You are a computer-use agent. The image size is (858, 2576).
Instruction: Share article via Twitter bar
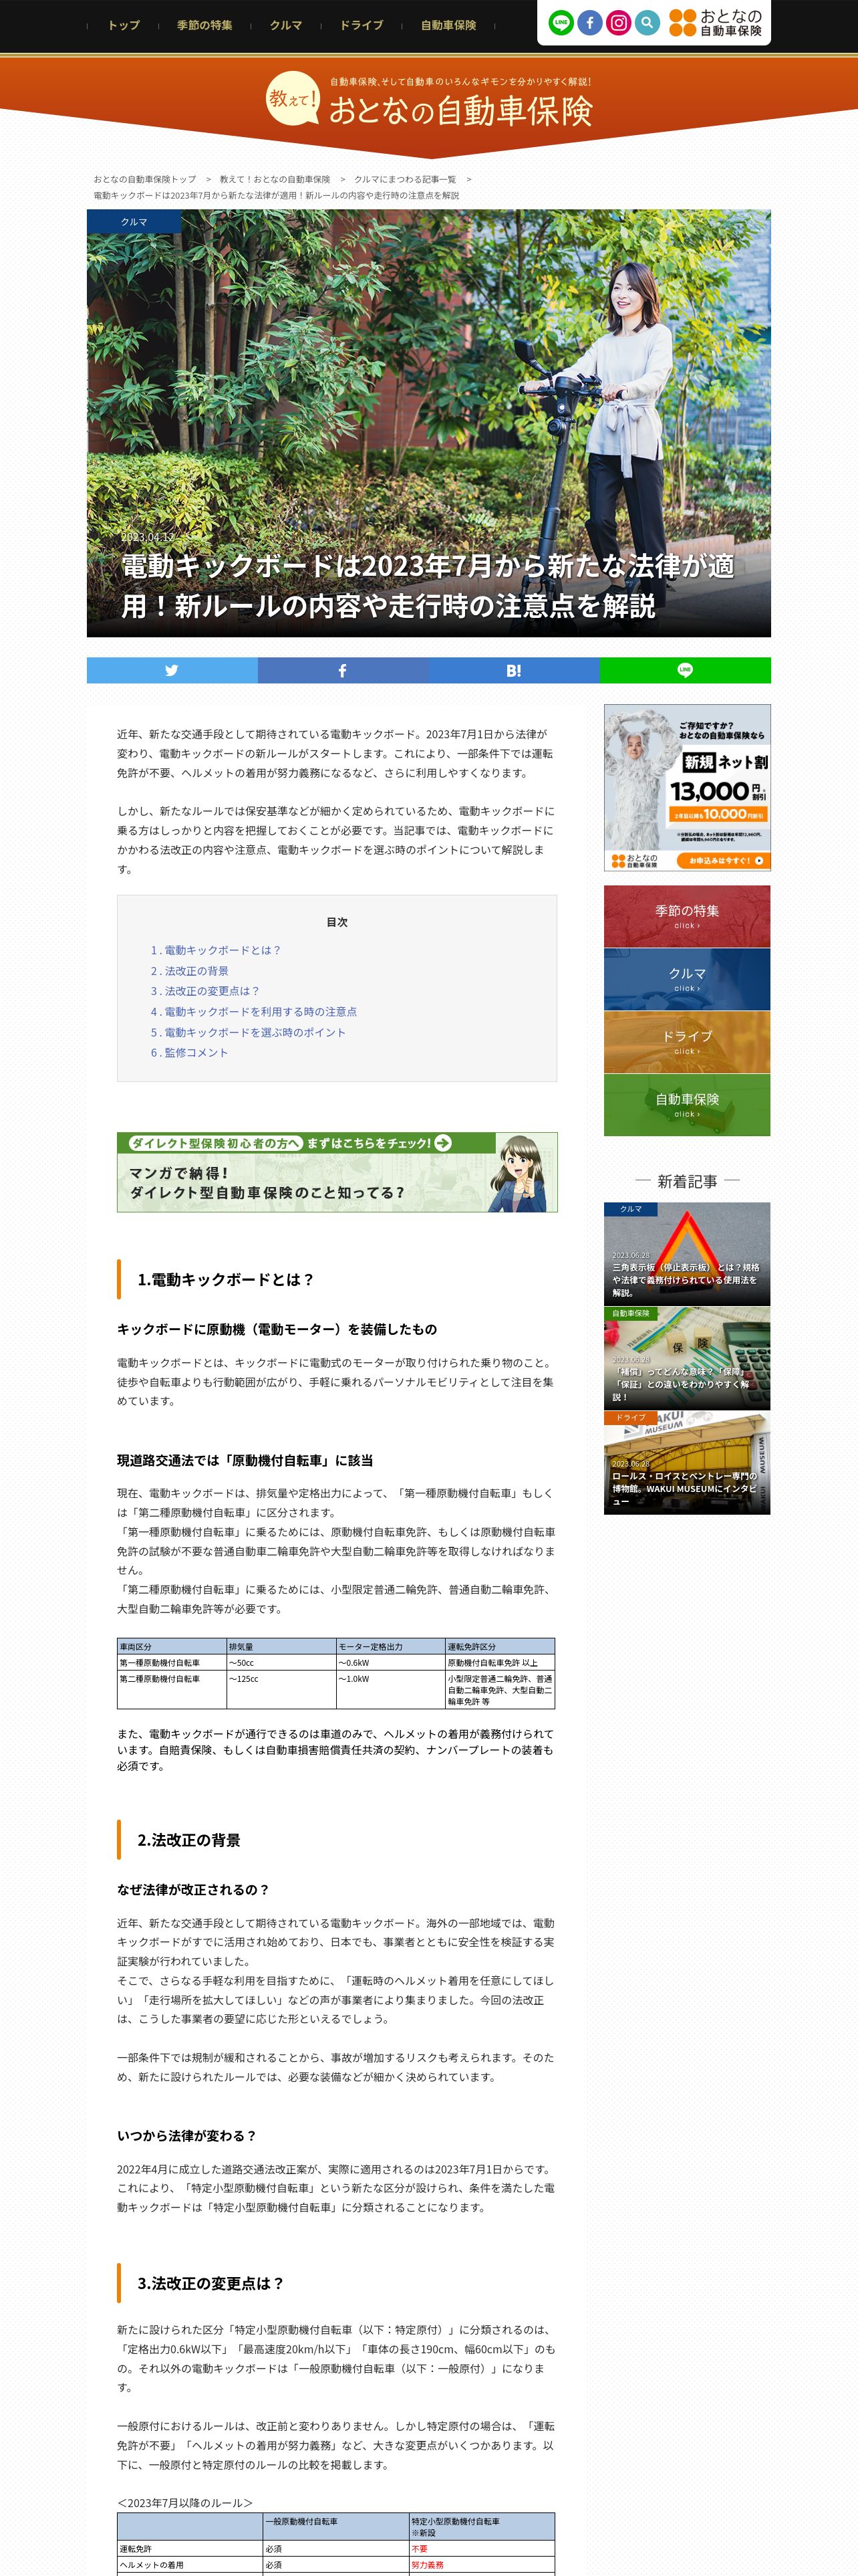(172, 670)
